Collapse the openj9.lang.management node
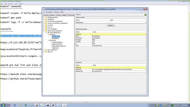This screenshot has height=107, width=190. point(44,31)
